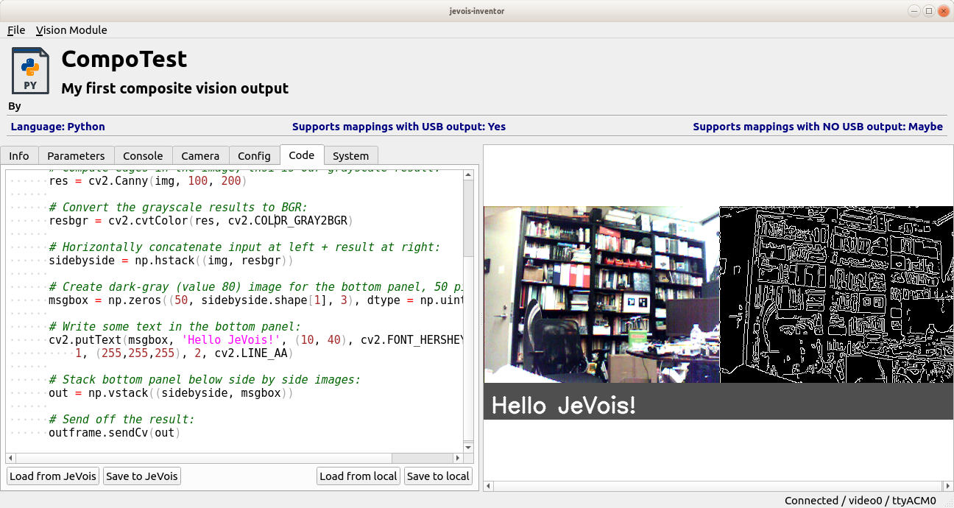This screenshot has height=508, width=954.
Task: Click the 'out = np.vstack' code line
Action: (x=171, y=392)
